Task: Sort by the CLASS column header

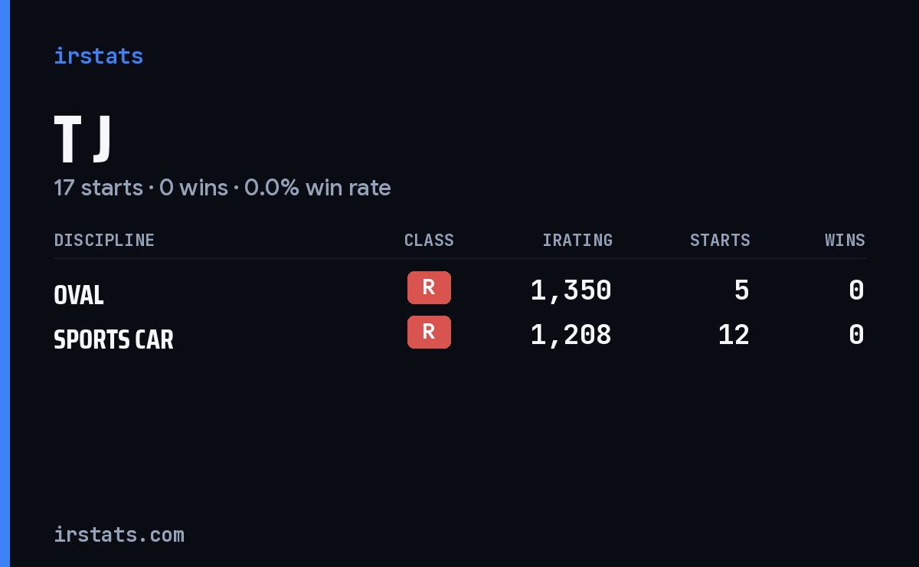Action: click(x=429, y=241)
